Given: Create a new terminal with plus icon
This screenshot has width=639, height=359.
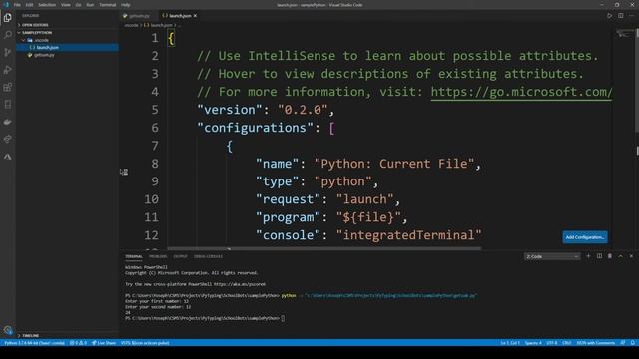Looking at the screenshot, I should (588, 256).
